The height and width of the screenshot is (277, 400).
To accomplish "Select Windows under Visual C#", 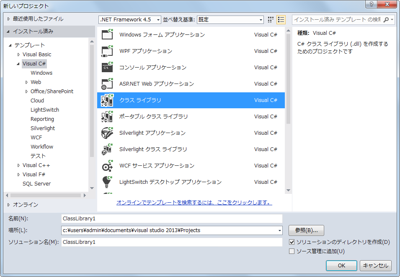I will pos(41,73).
